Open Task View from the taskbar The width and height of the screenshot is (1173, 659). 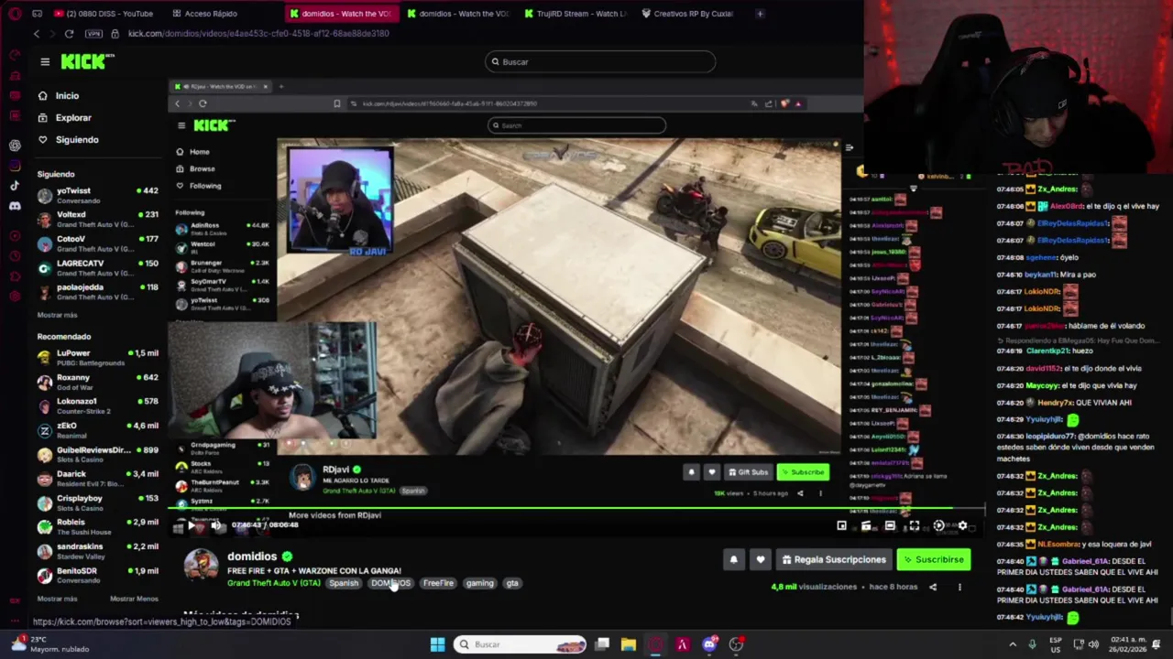[x=602, y=644]
